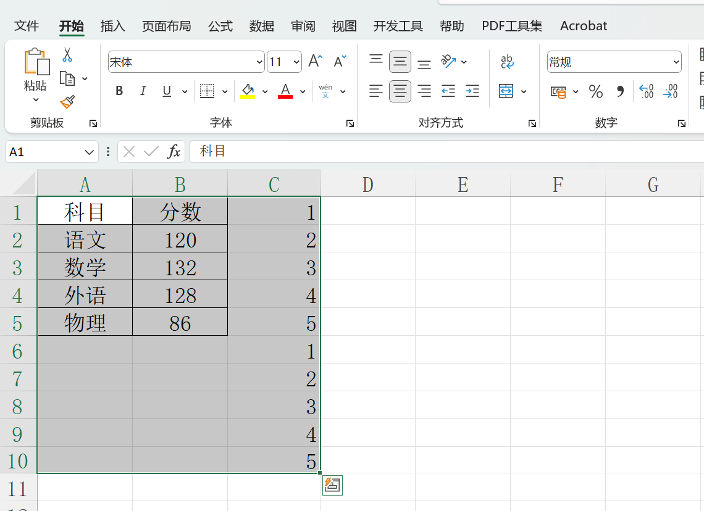704x511 pixels.
Task: Open number format dropdown 常规
Action: [676, 62]
